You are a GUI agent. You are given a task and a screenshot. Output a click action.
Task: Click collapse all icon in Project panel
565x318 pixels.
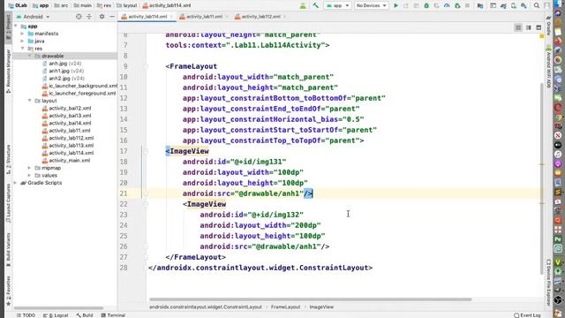click(89, 17)
